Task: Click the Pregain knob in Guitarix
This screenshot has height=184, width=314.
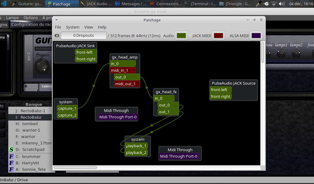Action: click(42, 66)
